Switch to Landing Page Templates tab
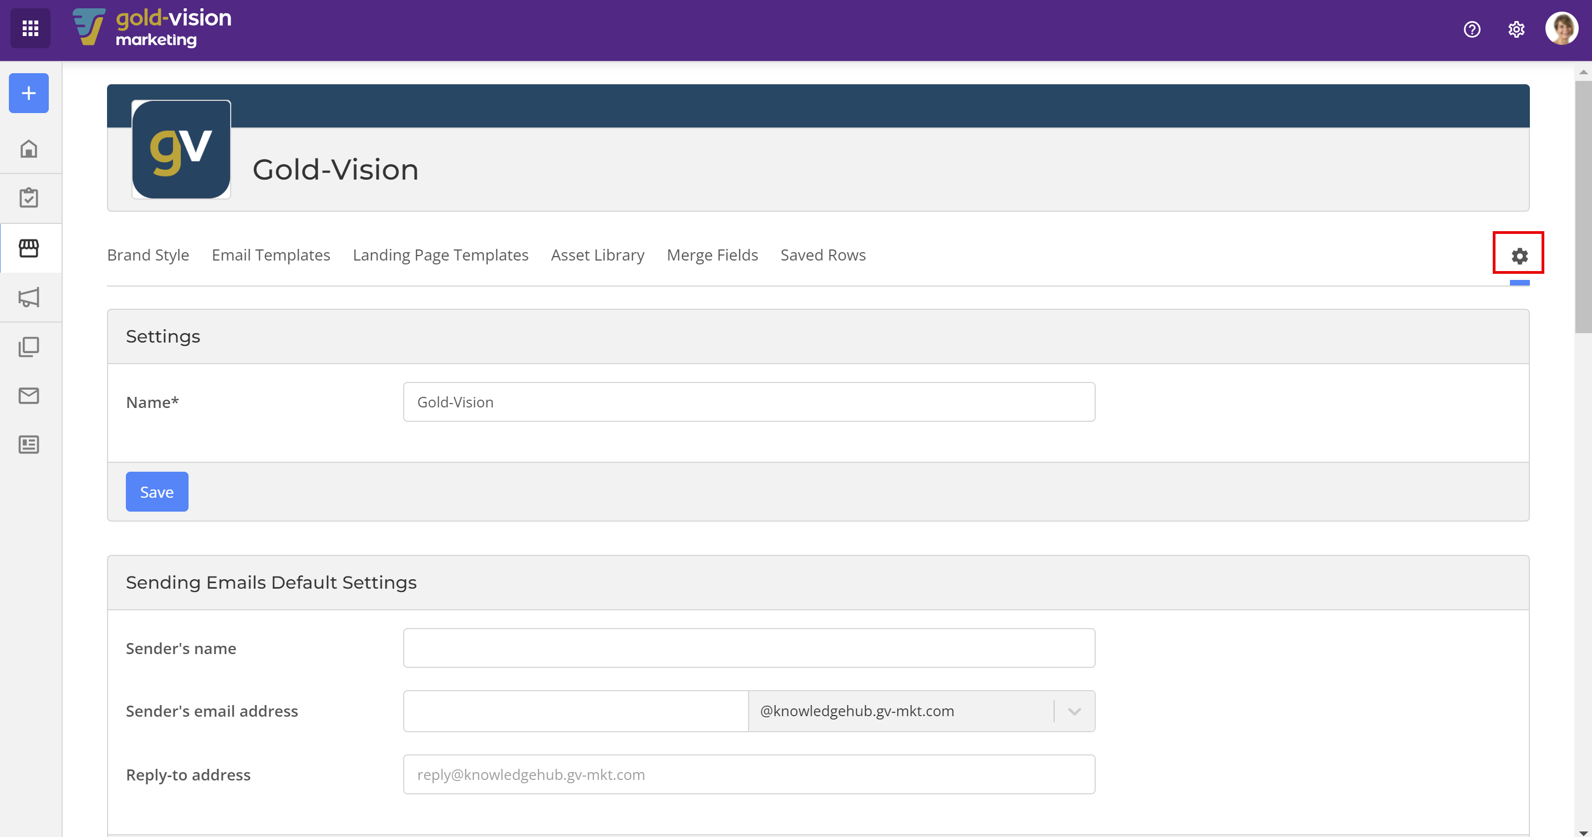The image size is (1592, 837). (441, 255)
